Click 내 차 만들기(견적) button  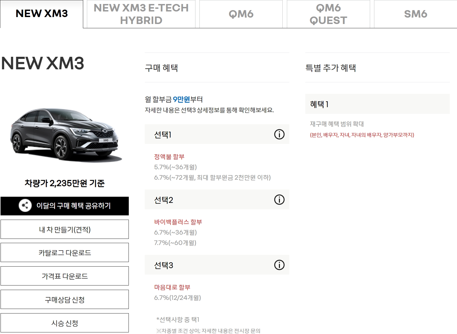pyautogui.click(x=65, y=229)
